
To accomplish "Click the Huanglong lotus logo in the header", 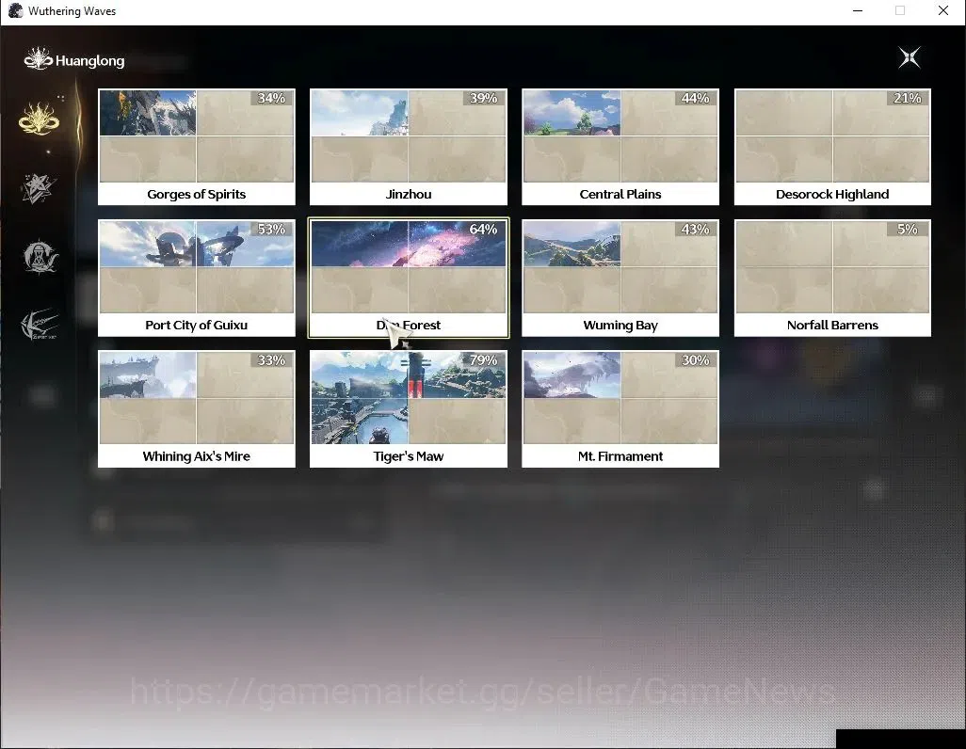I will point(39,59).
